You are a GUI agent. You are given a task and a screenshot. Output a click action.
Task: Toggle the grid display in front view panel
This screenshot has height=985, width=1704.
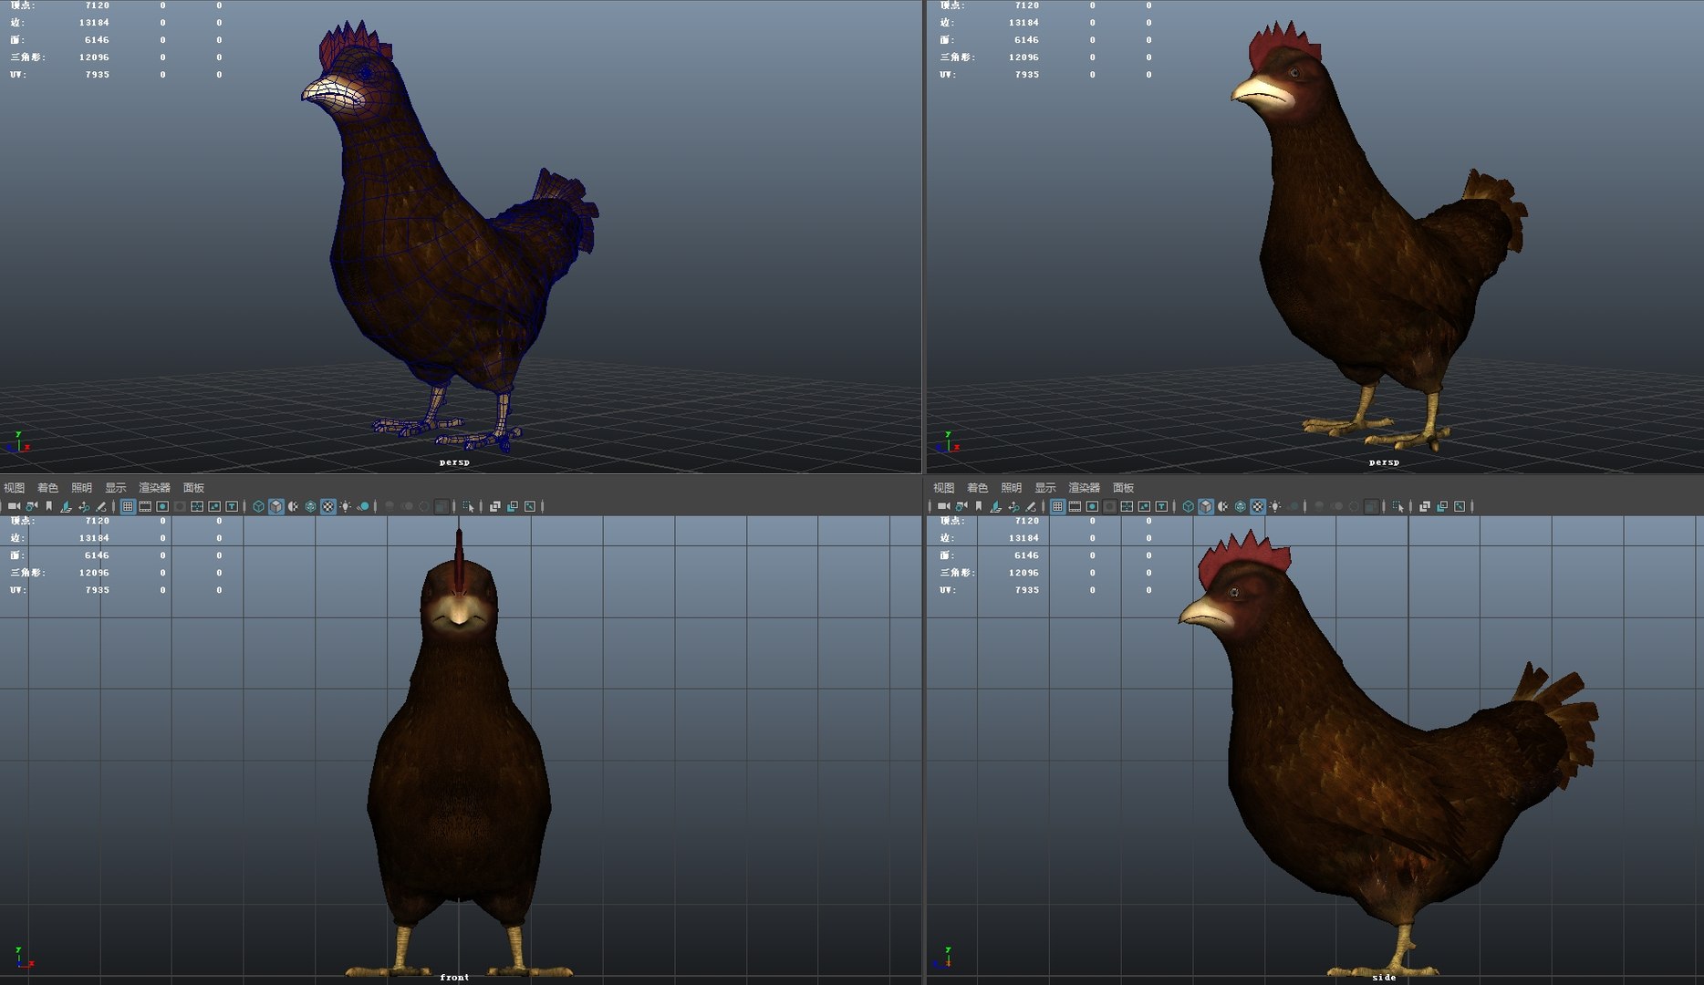[128, 506]
